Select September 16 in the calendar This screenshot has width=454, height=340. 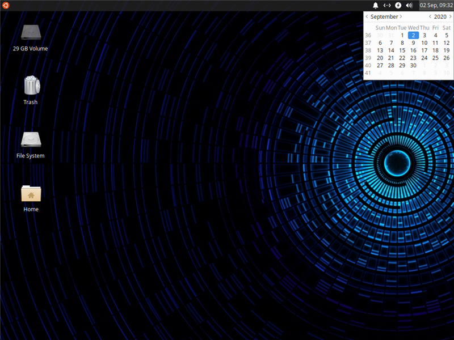[x=413, y=50]
